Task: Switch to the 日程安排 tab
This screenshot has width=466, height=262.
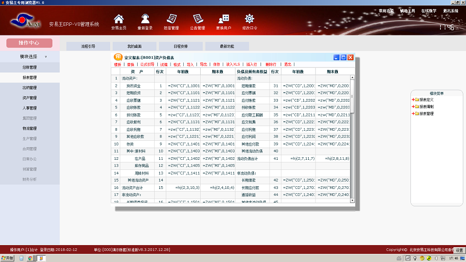Action: coord(181,47)
